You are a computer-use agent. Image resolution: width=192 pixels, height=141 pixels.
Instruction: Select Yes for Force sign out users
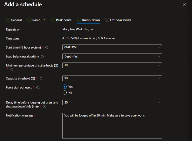[x=65, y=86]
